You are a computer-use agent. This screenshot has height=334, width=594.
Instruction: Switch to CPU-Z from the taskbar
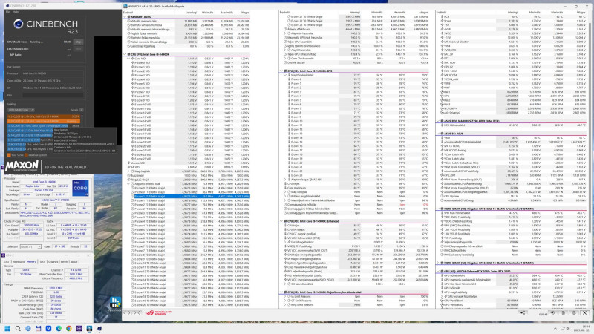click(79, 328)
